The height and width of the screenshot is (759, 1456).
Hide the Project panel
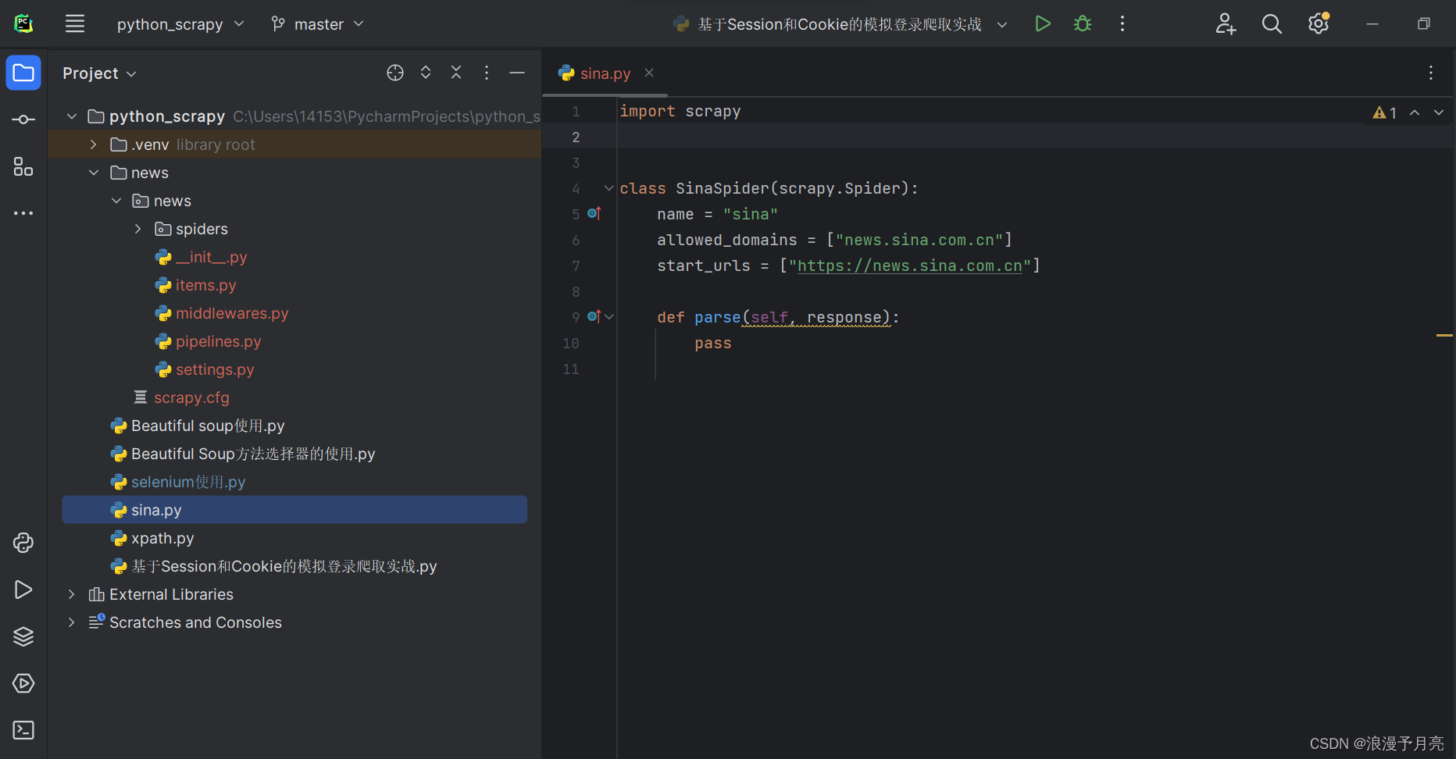point(517,73)
